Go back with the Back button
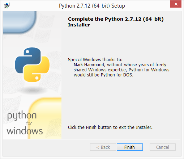Image resolution: width=184 pixels, height=159 pixels. point(103,147)
